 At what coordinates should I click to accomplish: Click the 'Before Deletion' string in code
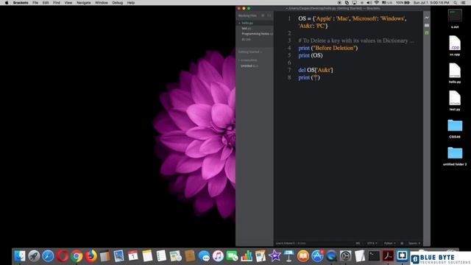point(334,48)
